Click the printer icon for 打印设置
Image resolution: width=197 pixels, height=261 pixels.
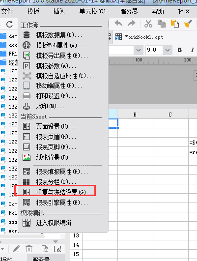point(27,96)
